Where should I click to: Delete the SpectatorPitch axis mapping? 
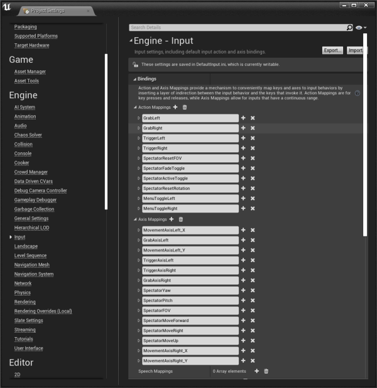click(x=253, y=301)
